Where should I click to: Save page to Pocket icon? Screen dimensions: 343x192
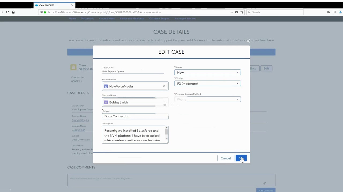[x=236, y=12]
